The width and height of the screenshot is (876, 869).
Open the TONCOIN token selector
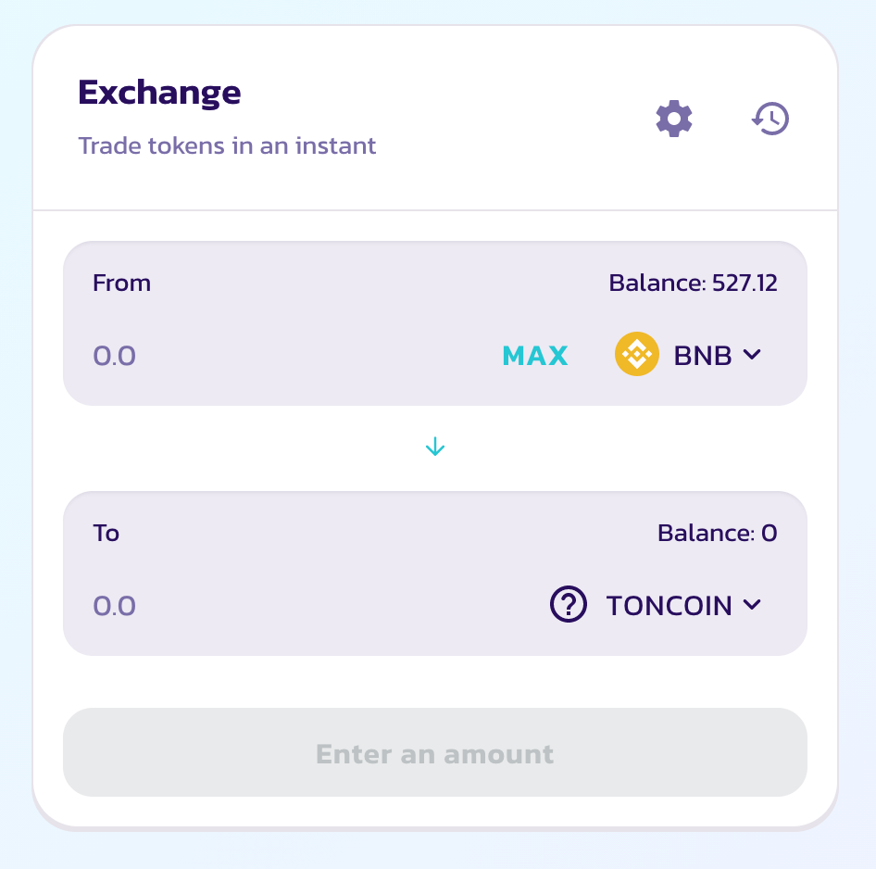[x=656, y=604]
